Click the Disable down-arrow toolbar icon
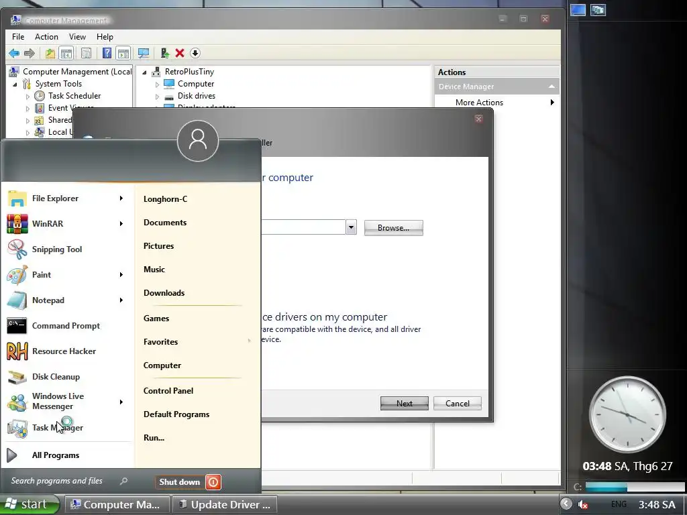Image resolution: width=687 pixels, height=515 pixels. coord(195,53)
